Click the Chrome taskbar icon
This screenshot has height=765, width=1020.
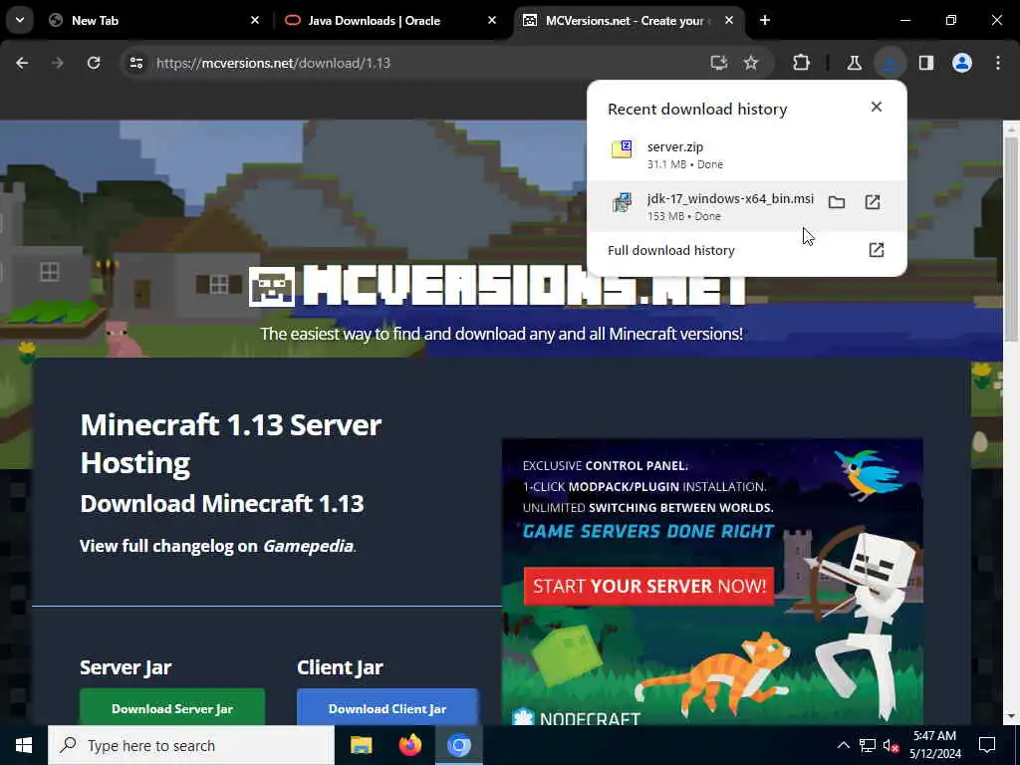tap(459, 745)
